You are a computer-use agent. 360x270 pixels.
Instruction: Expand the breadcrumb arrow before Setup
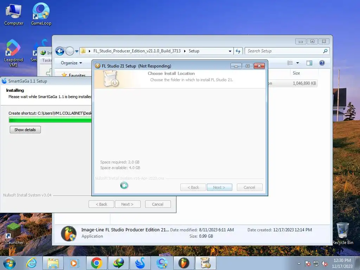click(185, 51)
